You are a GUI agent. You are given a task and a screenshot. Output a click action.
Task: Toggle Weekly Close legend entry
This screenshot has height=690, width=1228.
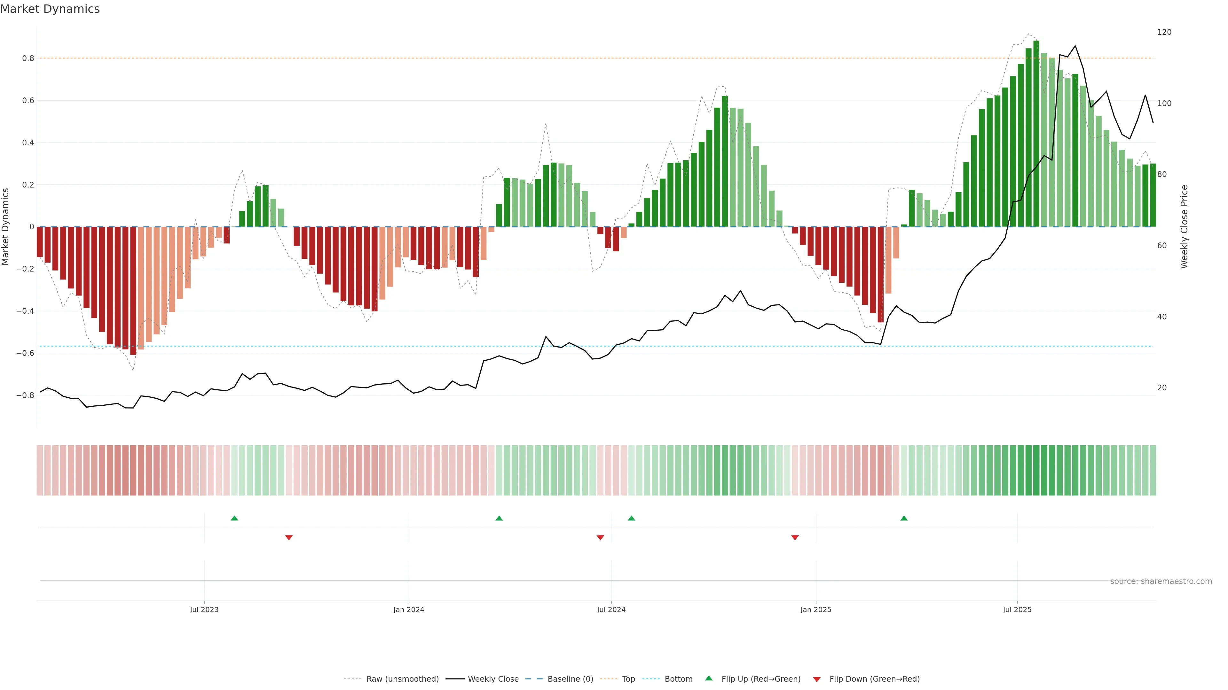[x=493, y=679]
